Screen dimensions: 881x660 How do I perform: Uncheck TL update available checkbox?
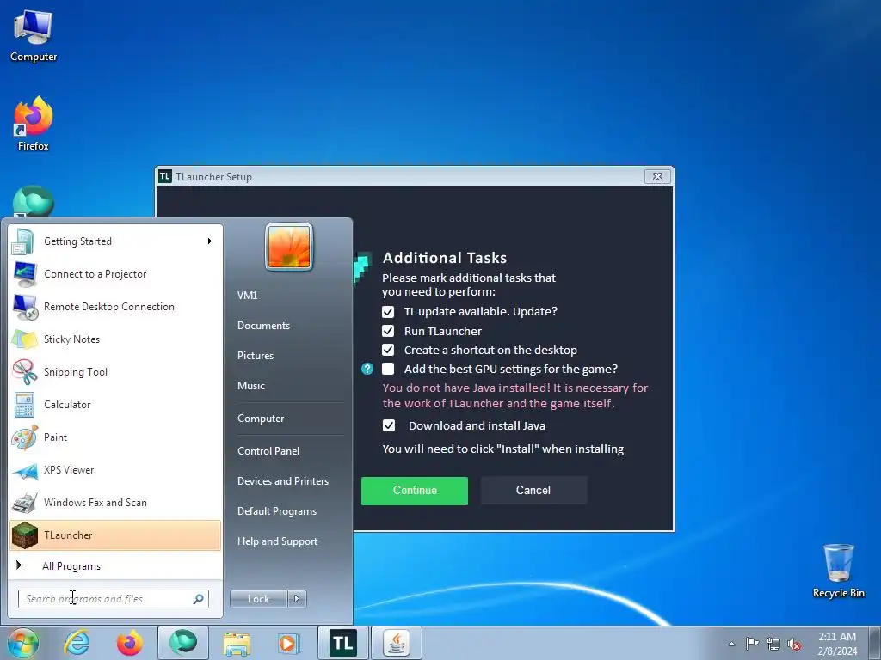click(388, 311)
